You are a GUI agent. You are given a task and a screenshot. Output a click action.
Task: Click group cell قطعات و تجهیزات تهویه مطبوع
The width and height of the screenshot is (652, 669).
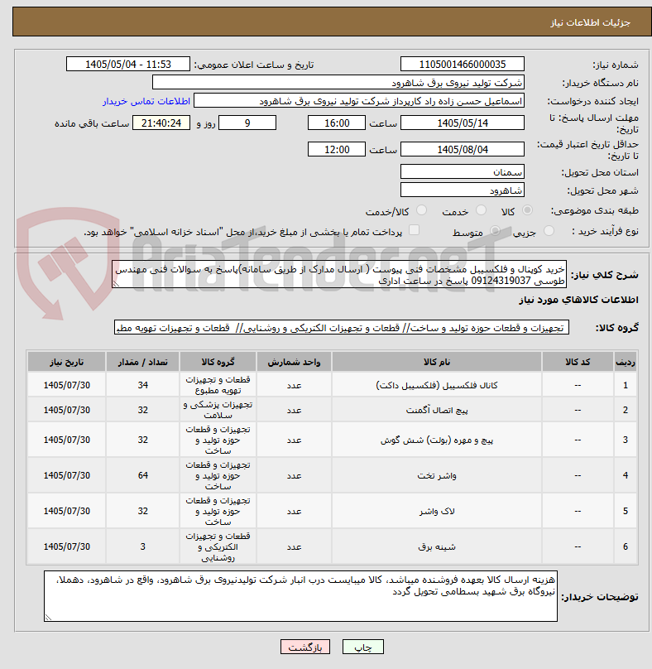point(218,385)
